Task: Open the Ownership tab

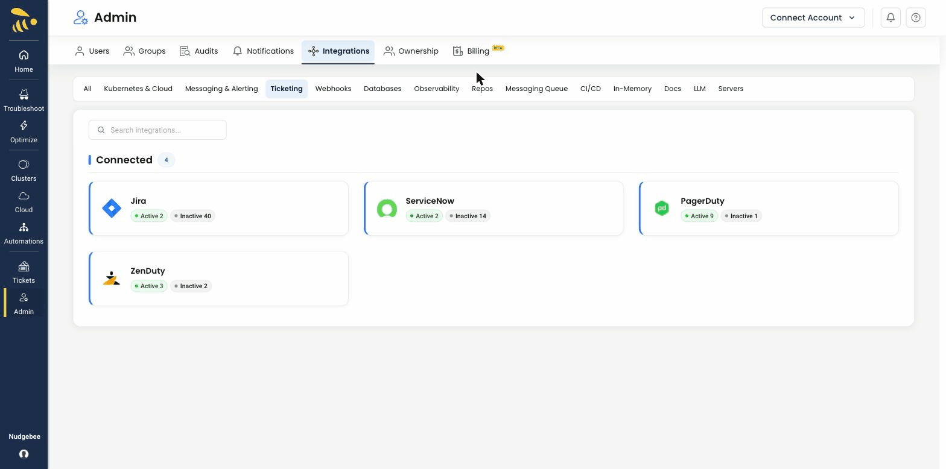Action: point(411,51)
